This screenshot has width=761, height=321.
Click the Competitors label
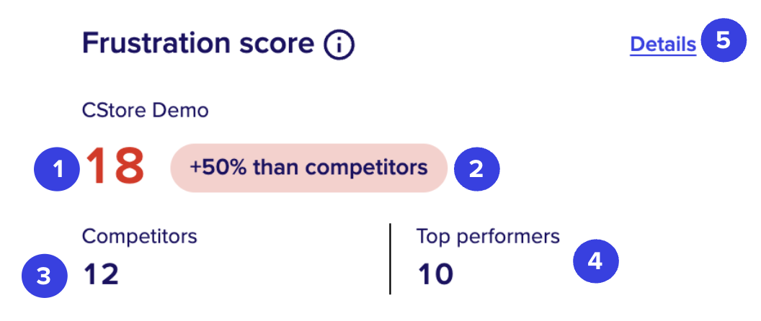[x=140, y=237]
